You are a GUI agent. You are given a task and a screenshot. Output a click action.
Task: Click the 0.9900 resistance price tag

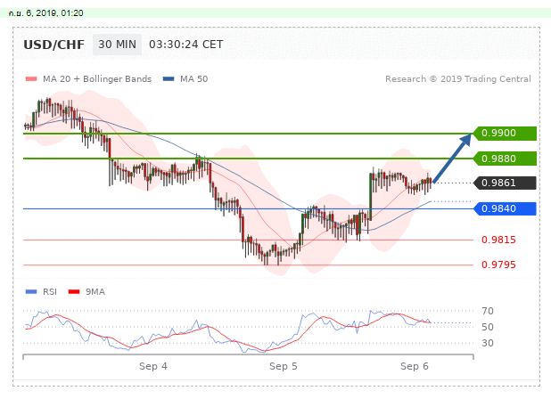(x=505, y=134)
